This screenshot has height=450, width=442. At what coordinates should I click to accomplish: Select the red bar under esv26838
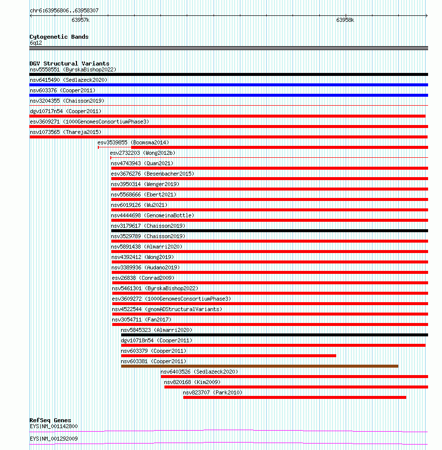pyautogui.click(x=270, y=283)
